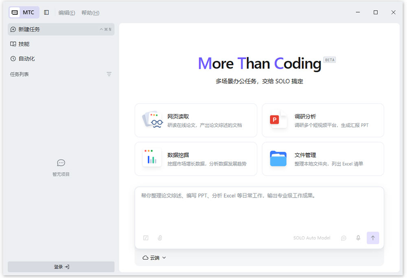Maximize the MTC window
Image resolution: width=407 pixels, height=278 pixels.
coord(376,12)
